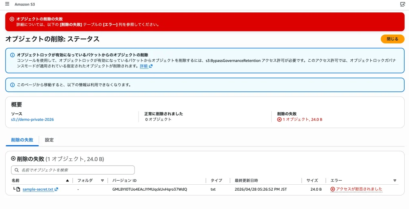Click the error icon next to アクセスが拒否されました

[332, 189]
